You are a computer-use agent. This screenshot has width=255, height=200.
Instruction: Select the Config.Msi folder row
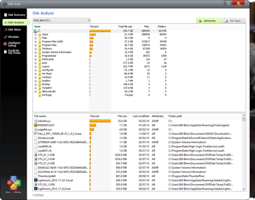(100, 70)
